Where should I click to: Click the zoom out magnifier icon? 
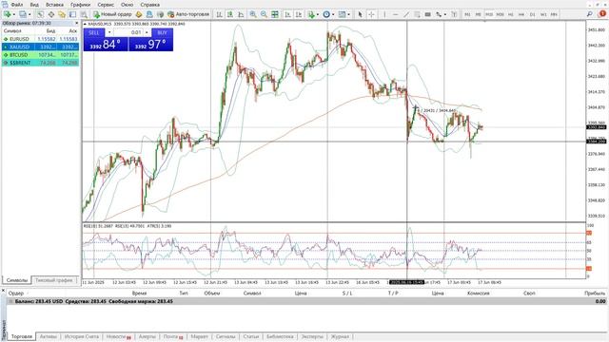[264, 14]
